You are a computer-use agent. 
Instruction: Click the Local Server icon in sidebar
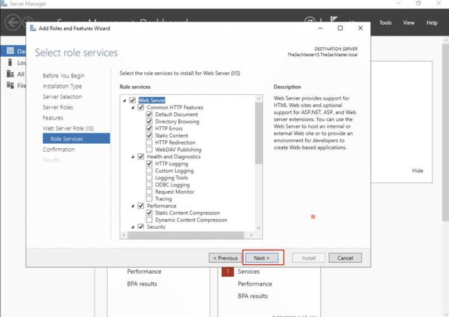[x=10, y=62]
